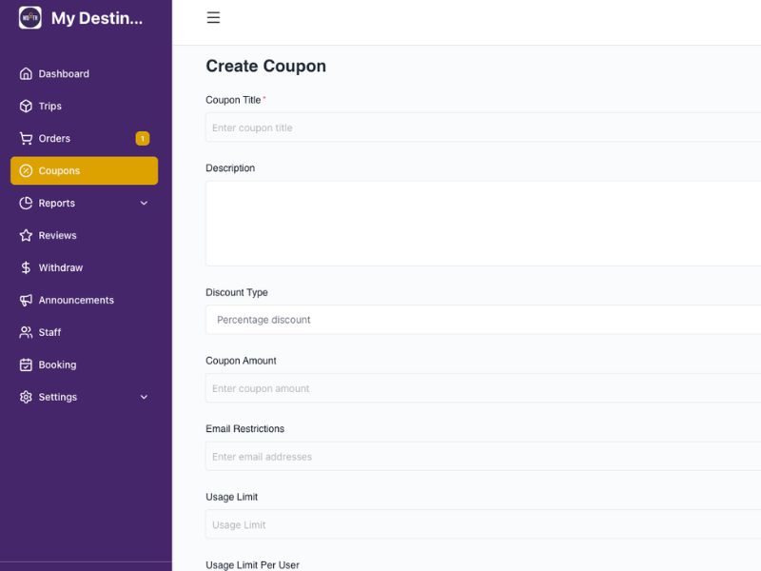This screenshot has height=571, width=761.
Task: Click the Orders notification badge
Action: coord(142,138)
